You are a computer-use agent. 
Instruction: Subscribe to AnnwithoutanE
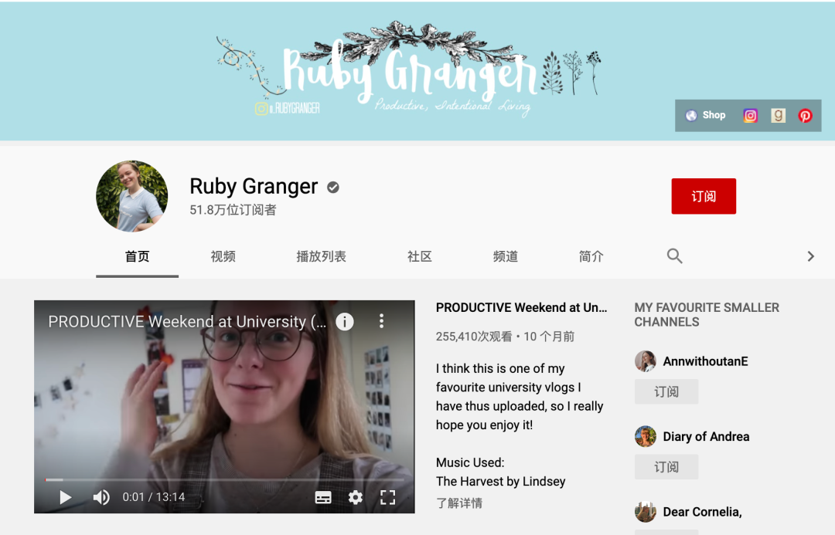click(x=666, y=392)
